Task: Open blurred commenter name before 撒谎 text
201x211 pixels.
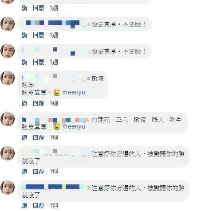Action: coord(55,78)
